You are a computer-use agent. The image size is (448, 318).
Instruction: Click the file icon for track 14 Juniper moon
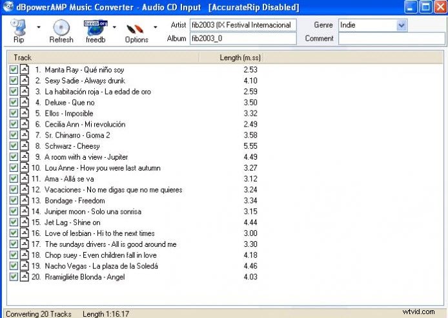(25, 211)
